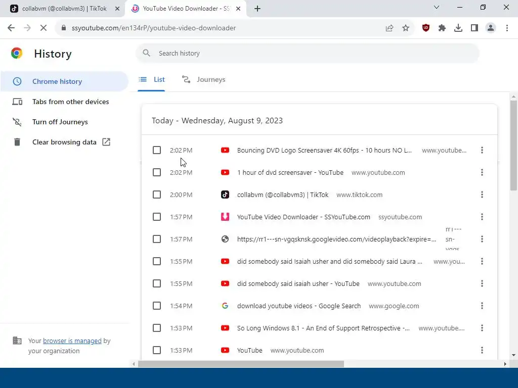
Task: Check the did somebody said isaiah usher - YouTube box
Action: (157, 284)
